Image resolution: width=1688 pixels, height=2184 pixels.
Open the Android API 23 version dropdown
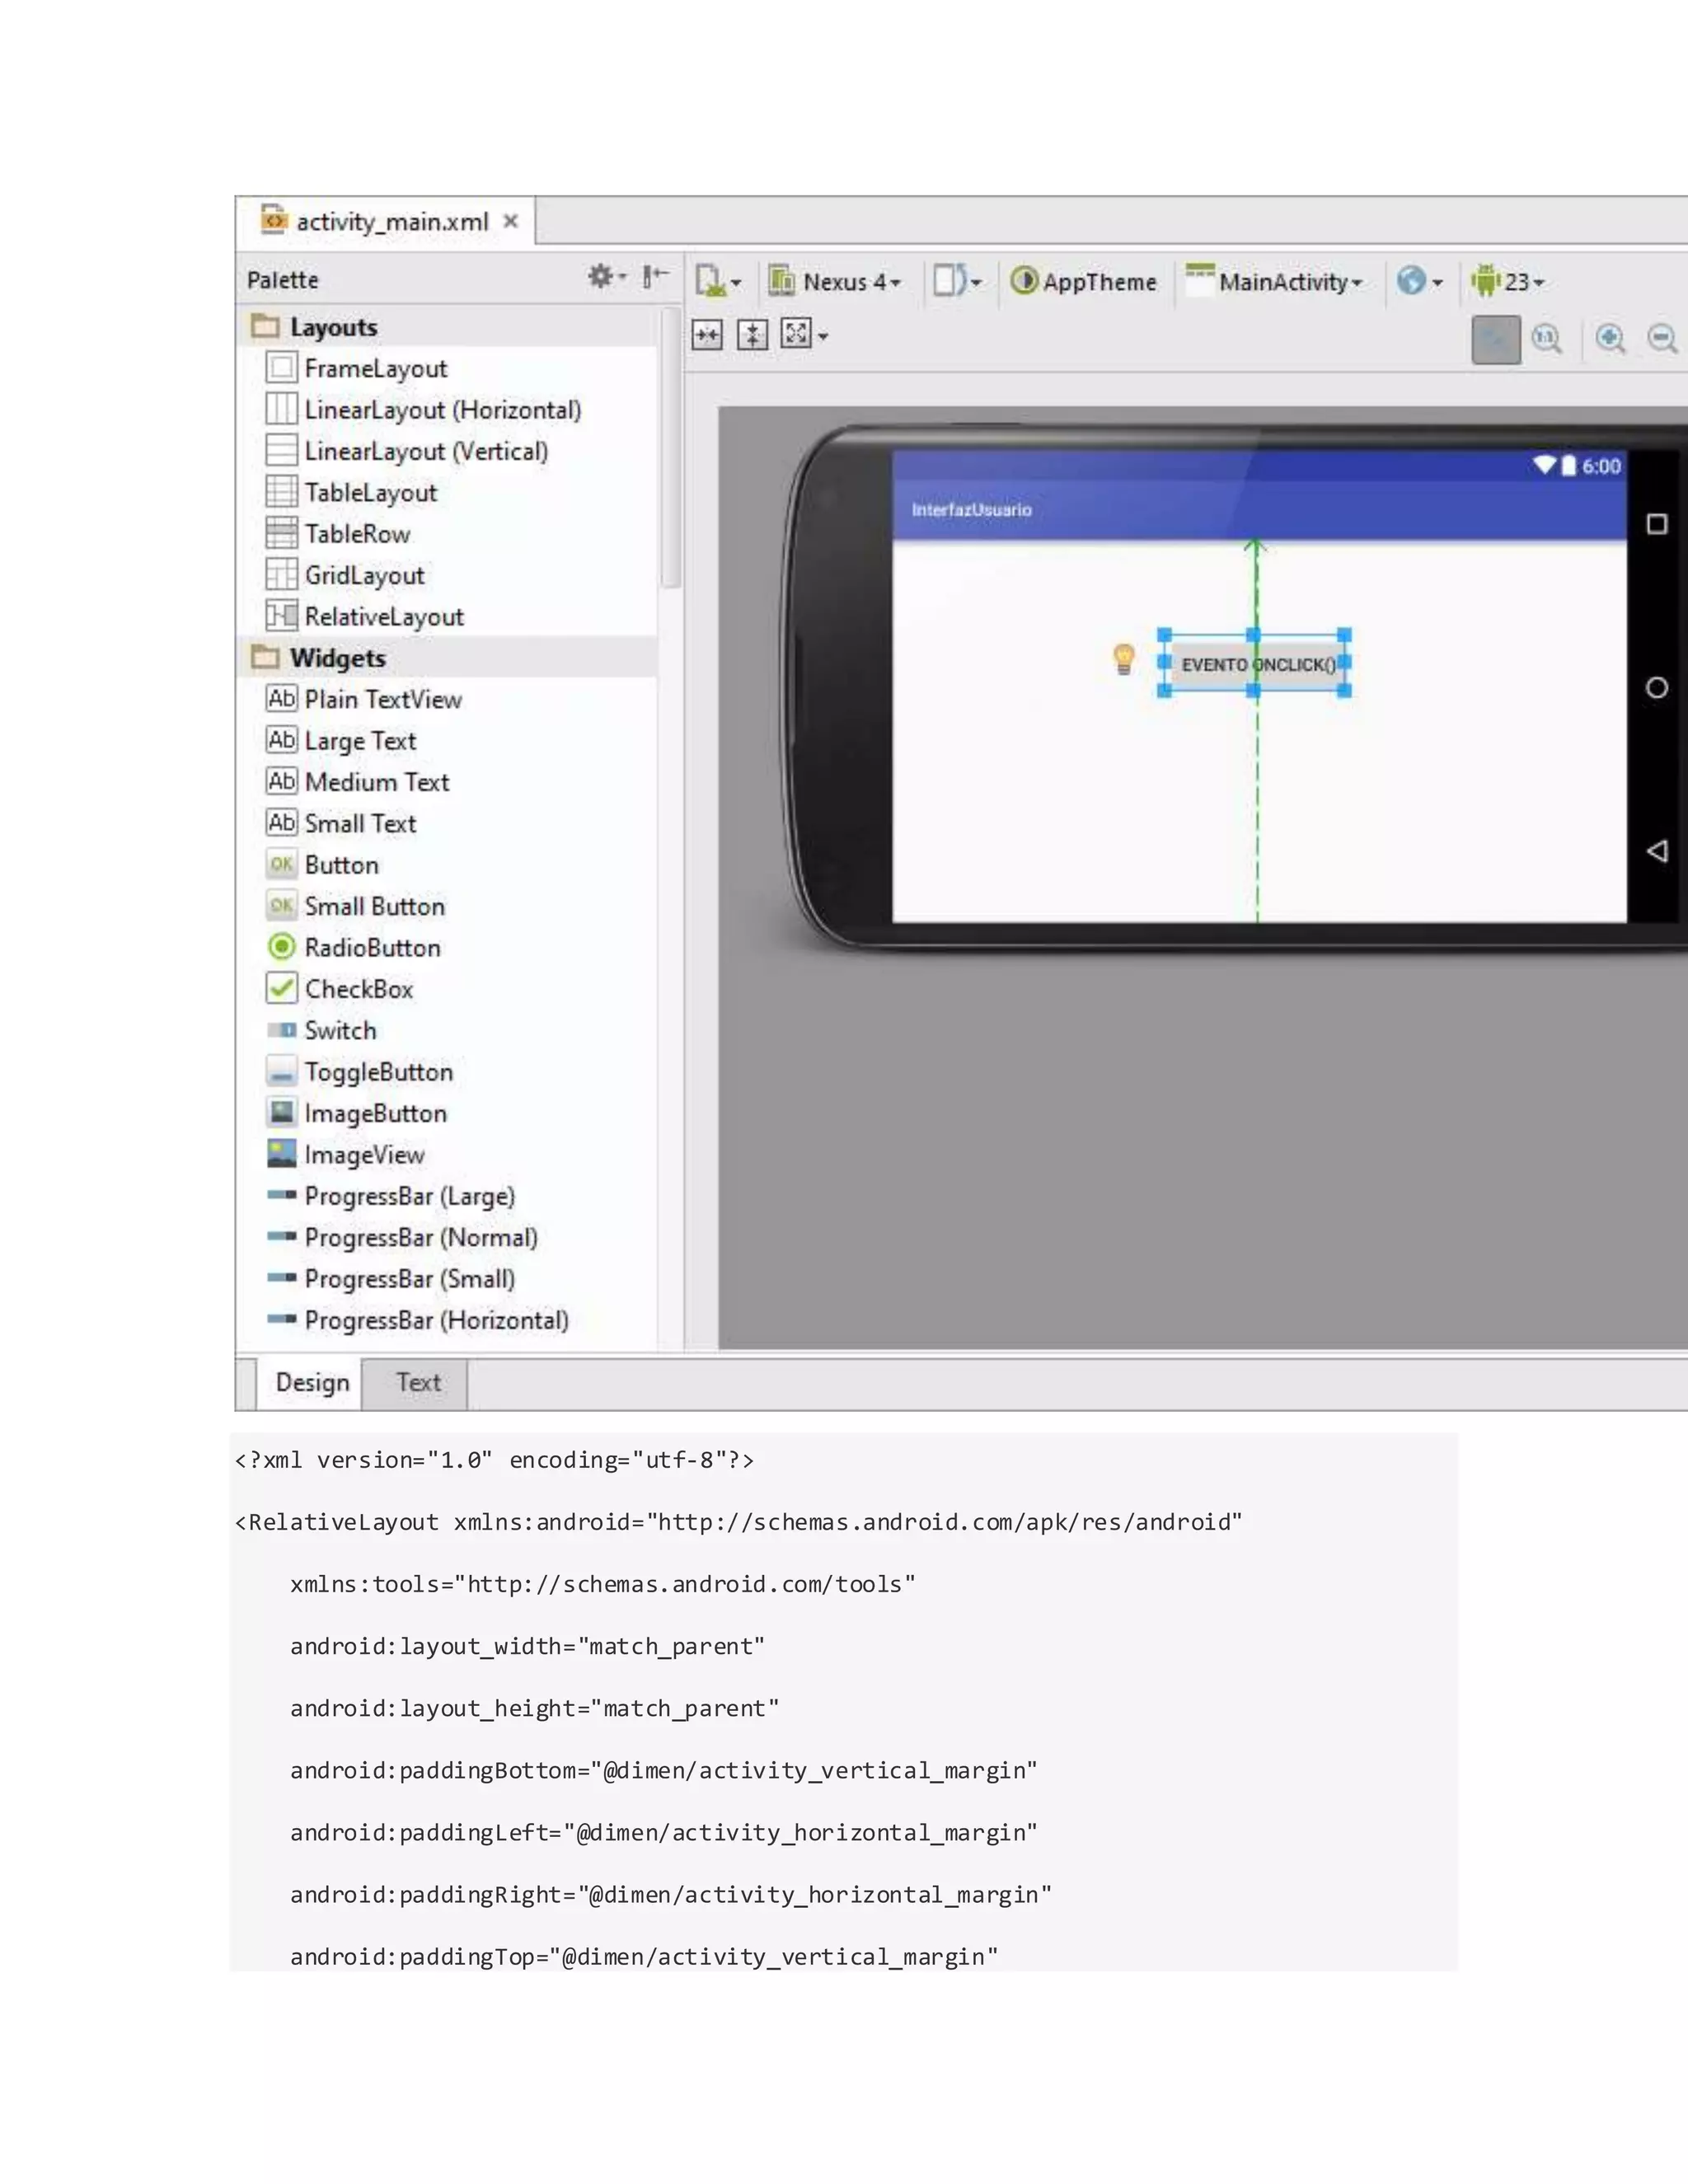(1508, 282)
